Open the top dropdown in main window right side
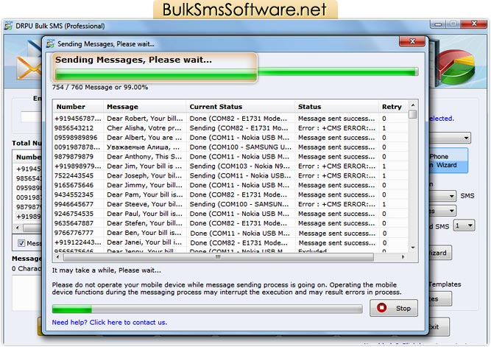This screenshot has width=491, height=347. coord(466,138)
